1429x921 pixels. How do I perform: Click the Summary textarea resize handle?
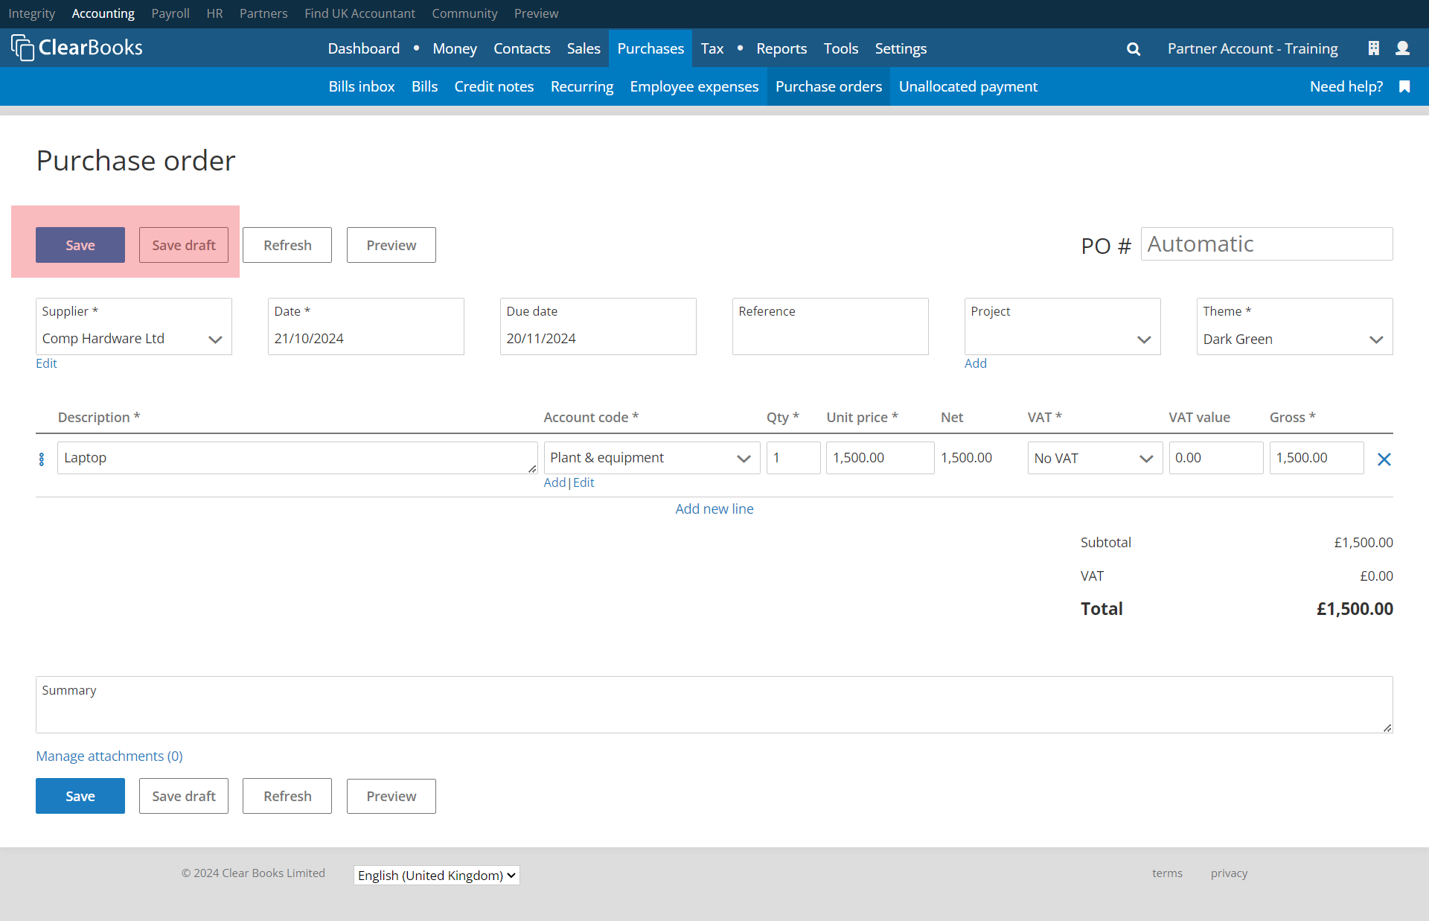tap(1387, 727)
